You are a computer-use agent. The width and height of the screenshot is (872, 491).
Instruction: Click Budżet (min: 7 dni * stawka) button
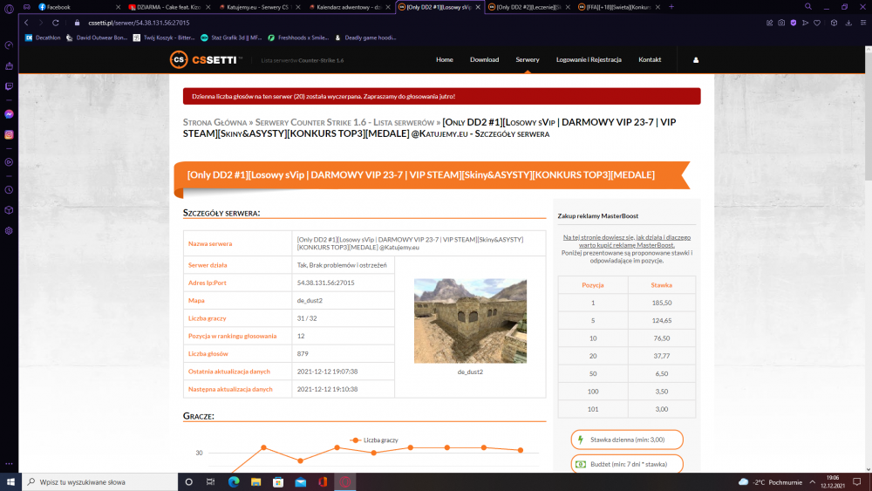click(627, 464)
